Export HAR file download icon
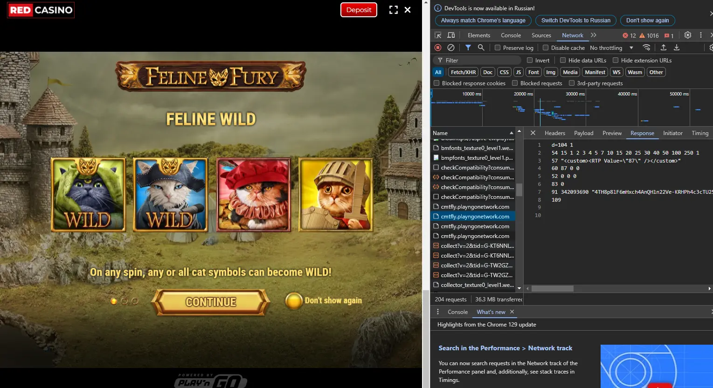This screenshot has height=388, width=713. [677, 48]
